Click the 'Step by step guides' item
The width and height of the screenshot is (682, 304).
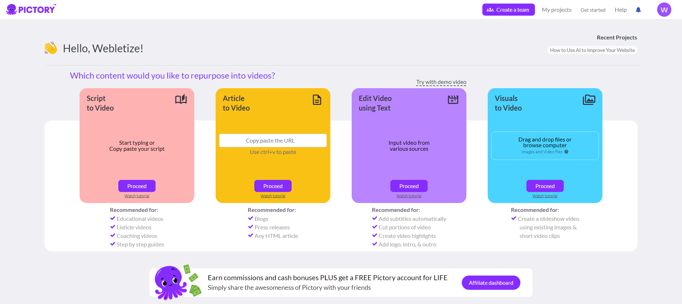(x=140, y=245)
